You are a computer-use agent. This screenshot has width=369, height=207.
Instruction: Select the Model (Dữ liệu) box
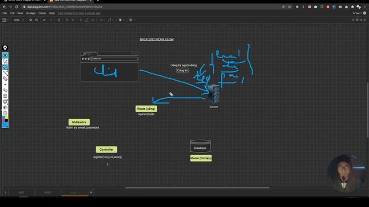[201, 158]
